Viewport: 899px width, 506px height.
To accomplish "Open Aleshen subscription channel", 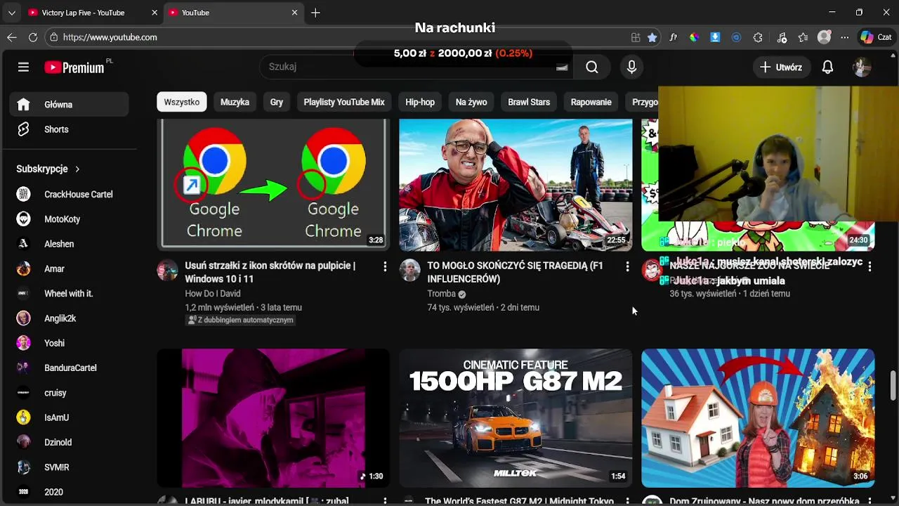I will [x=69, y=244].
